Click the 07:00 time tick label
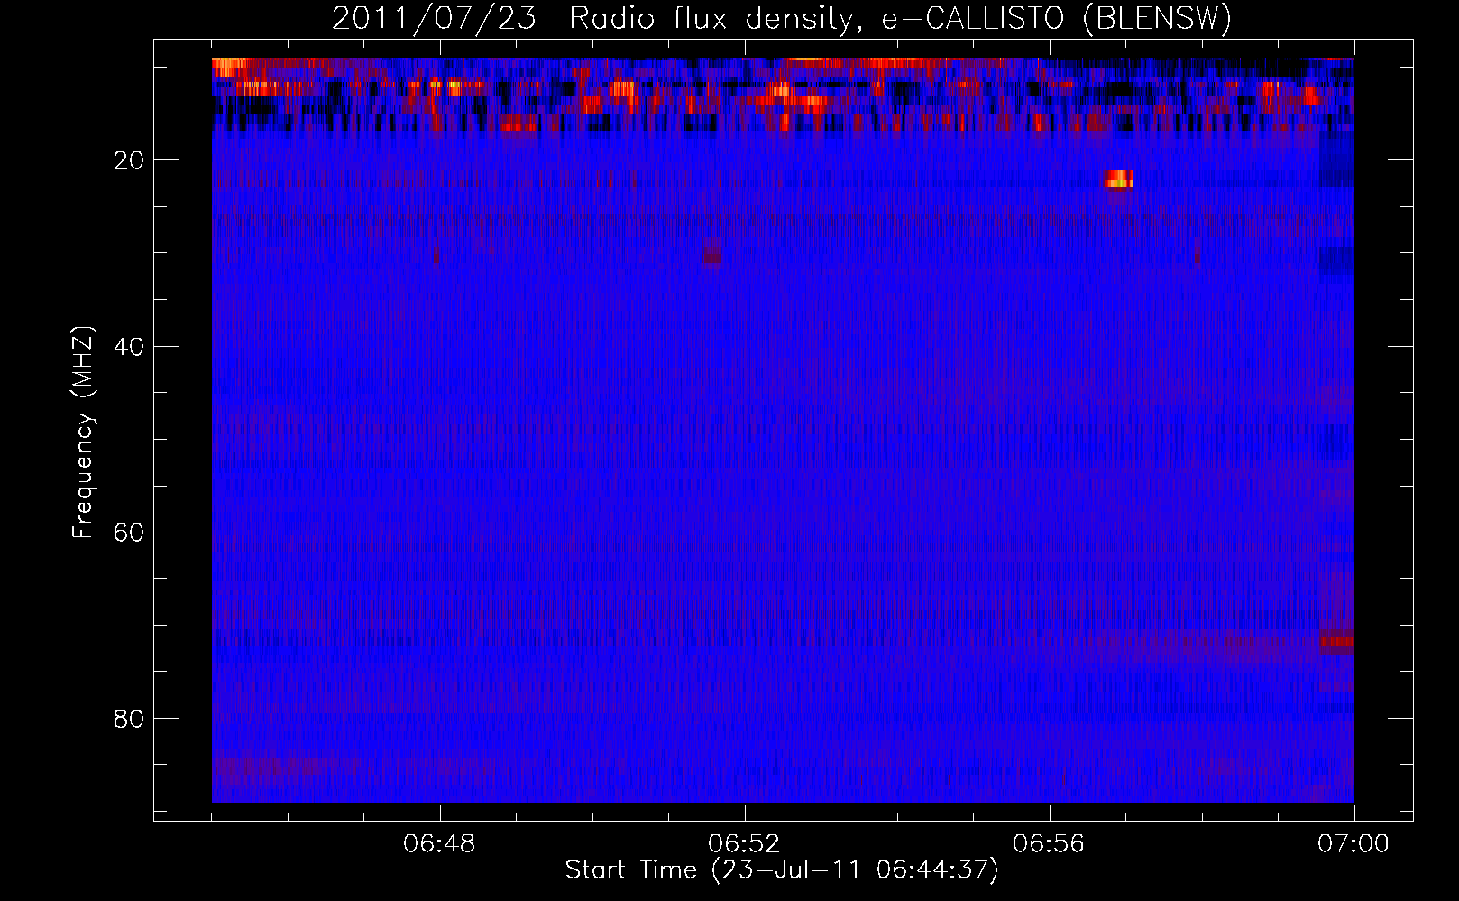 [x=1353, y=844]
